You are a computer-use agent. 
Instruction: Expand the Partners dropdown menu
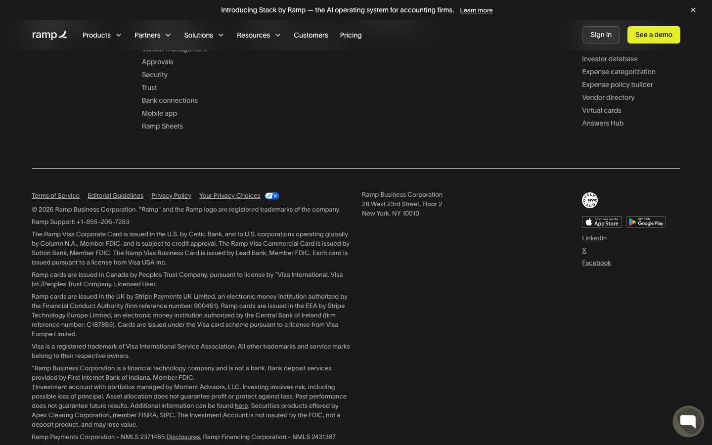(x=153, y=35)
